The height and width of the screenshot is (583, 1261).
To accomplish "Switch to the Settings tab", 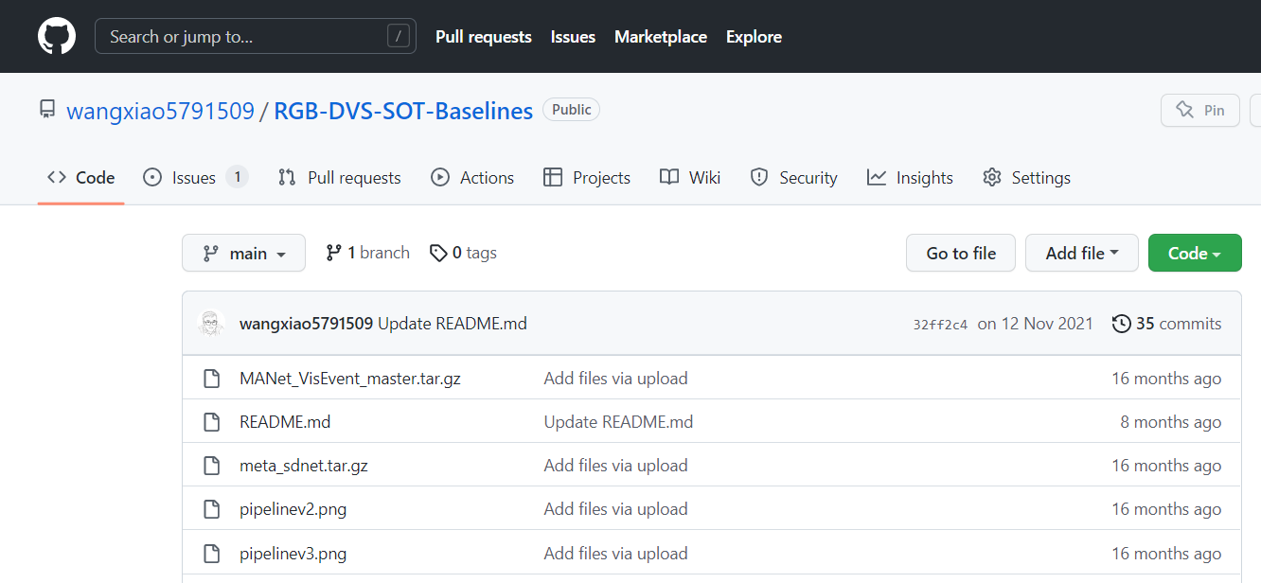I will coord(1027,178).
